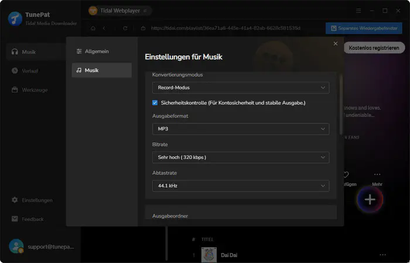The height and width of the screenshot is (263, 410).
Task: Open Werkzeuge tools in the sidebar
Action: pyautogui.click(x=36, y=90)
